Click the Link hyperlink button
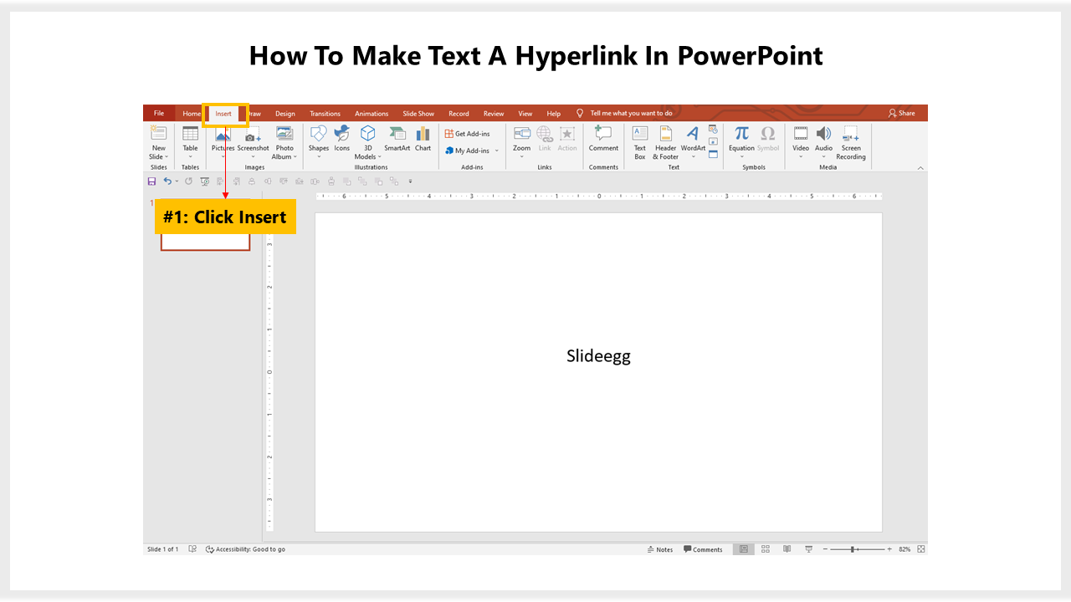Screen dimensions: 1071x602 coord(545,139)
